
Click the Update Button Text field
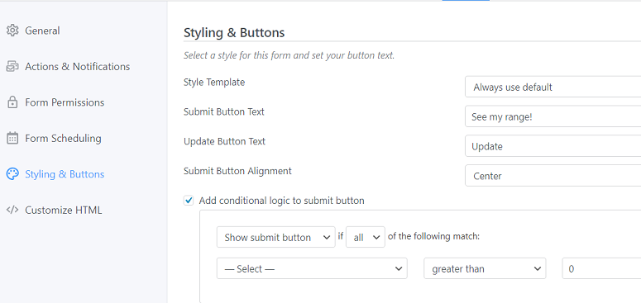pyautogui.click(x=553, y=146)
